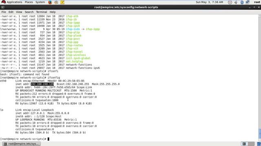Open the Applications menu
The image size is (261, 146).
14,2
